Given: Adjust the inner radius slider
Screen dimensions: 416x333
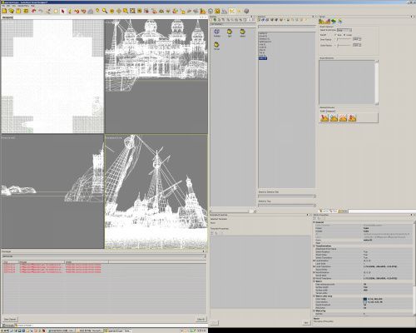Looking at the screenshot, I should pos(344,39).
